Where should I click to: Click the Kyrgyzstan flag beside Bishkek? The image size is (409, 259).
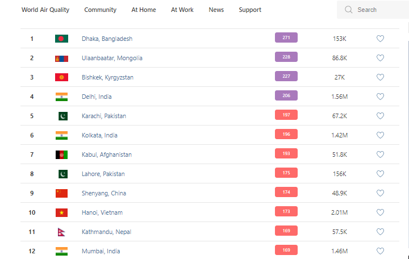[x=61, y=77]
